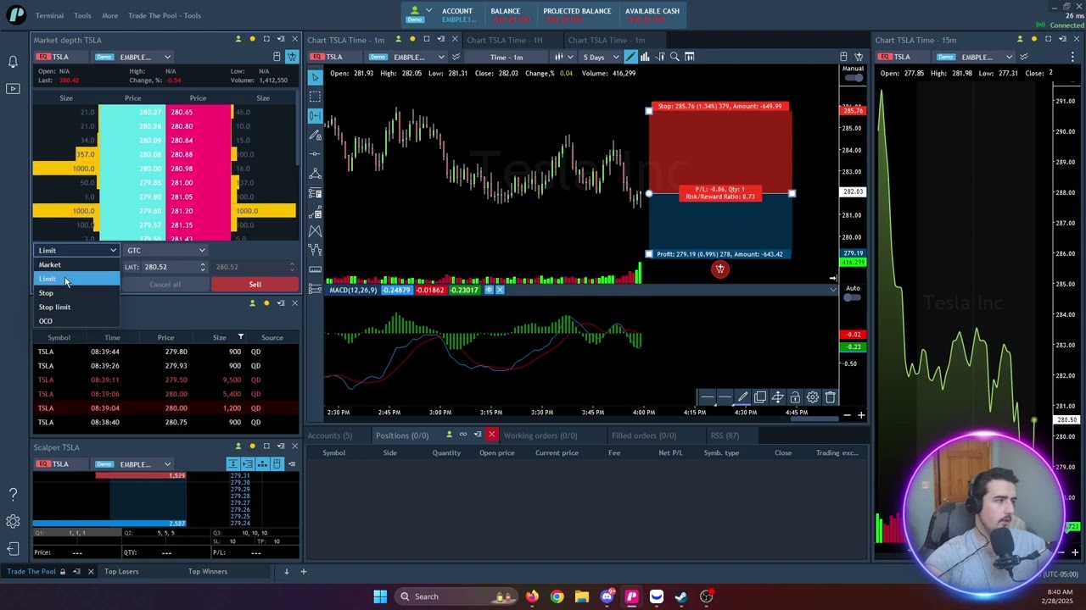The height and width of the screenshot is (610, 1086).
Task: Select the locked pencil drawing tool
Action: click(x=315, y=135)
